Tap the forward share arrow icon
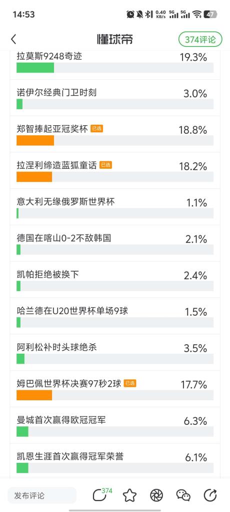Screen dimensions: 230x512 pyautogui.click(x=210, y=495)
